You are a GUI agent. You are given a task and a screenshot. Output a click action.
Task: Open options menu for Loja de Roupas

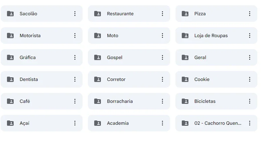click(250, 36)
